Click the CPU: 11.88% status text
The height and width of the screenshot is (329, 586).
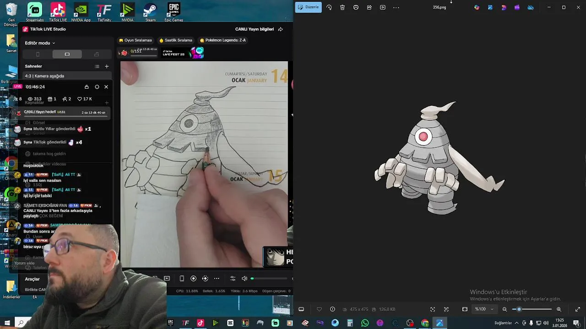coord(187,291)
